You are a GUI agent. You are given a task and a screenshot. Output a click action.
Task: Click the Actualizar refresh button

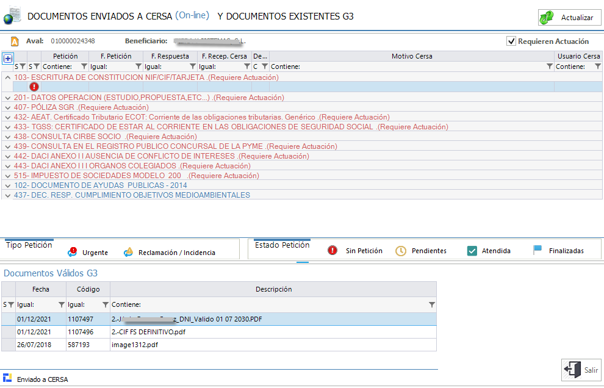tap(569, 17)
